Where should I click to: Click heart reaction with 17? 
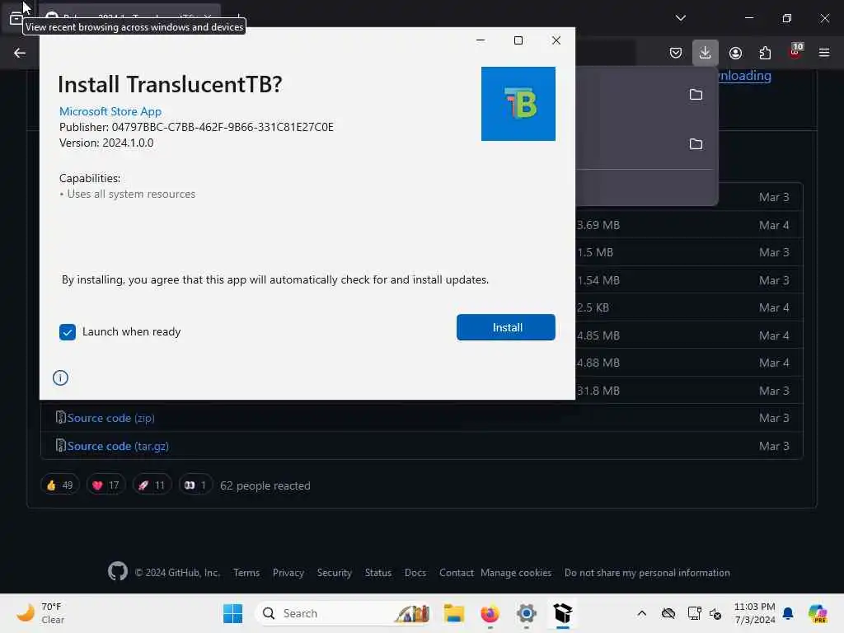105,485
